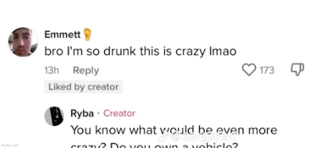Click the 173 likes count
311x148 pixels.
coord(267,71)
